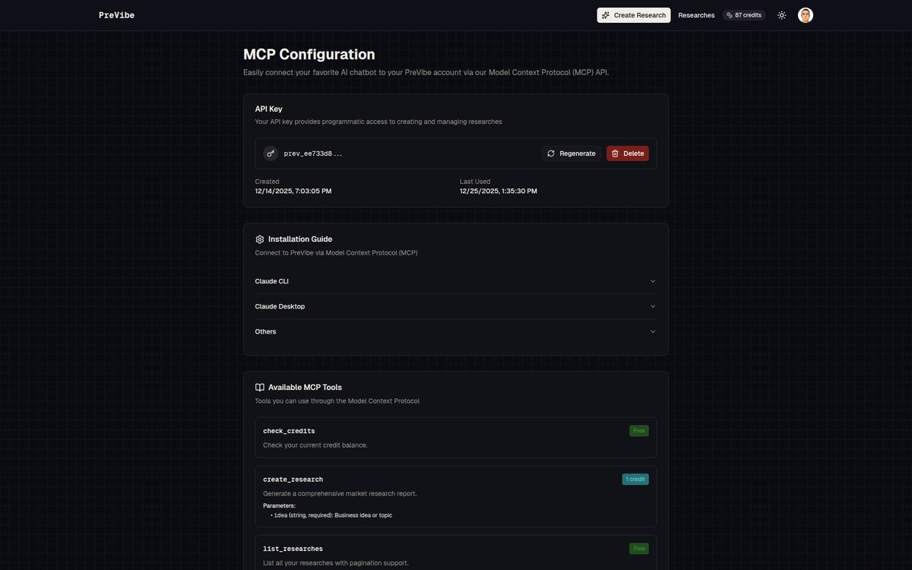The image size is (912, 570).
Task: Click the Available MCP Tools heading text
Action: (305, 387)
